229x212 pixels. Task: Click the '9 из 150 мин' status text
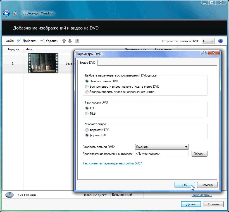(26, 195)
